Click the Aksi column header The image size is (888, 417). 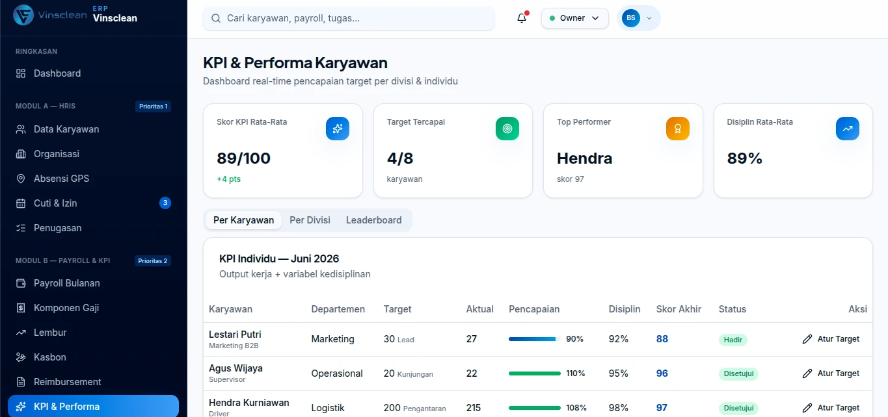pyautogui.click(x=857, y=309)
